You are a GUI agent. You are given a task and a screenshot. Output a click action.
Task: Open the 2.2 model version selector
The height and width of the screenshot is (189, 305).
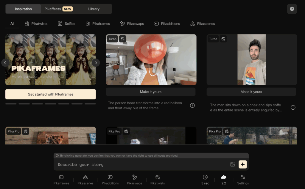click(224, 180)
